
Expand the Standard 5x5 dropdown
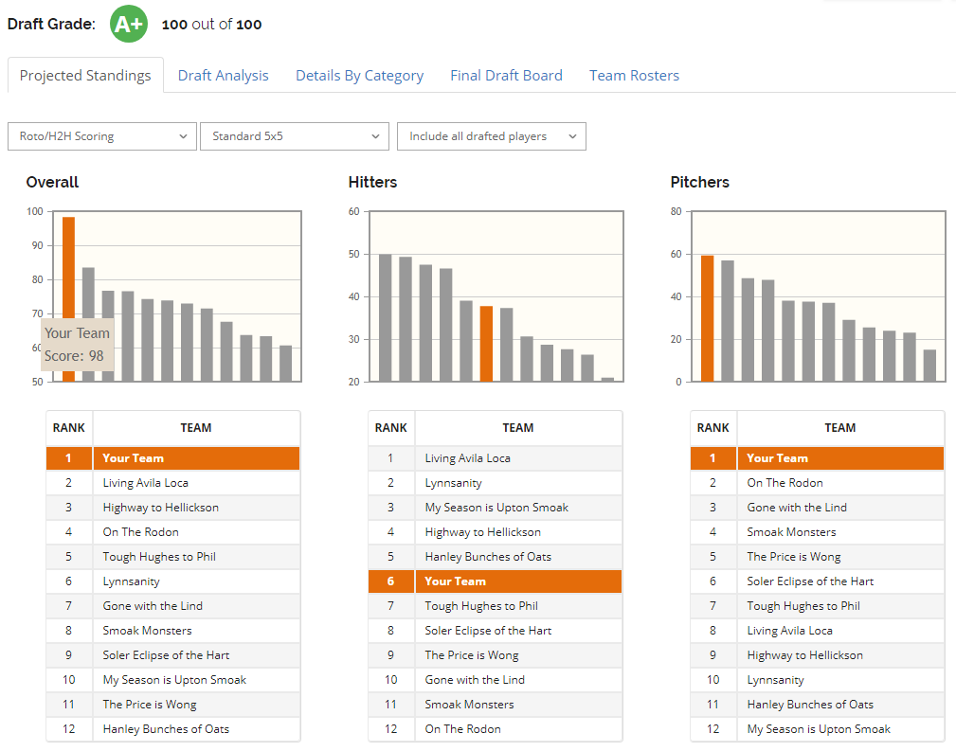click(295, 136)
